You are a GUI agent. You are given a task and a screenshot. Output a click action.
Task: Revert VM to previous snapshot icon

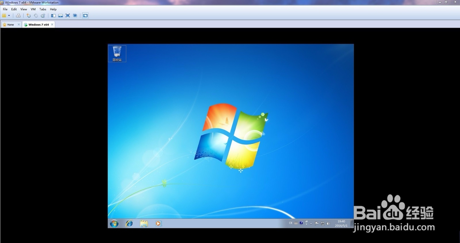point(36,16)
